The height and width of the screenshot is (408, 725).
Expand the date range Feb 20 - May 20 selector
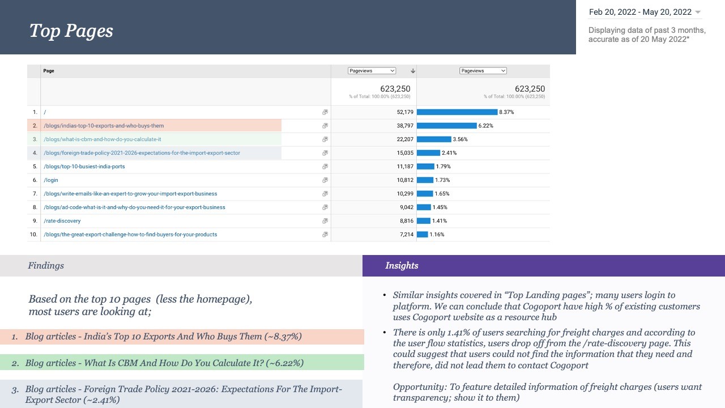[645, 12]
